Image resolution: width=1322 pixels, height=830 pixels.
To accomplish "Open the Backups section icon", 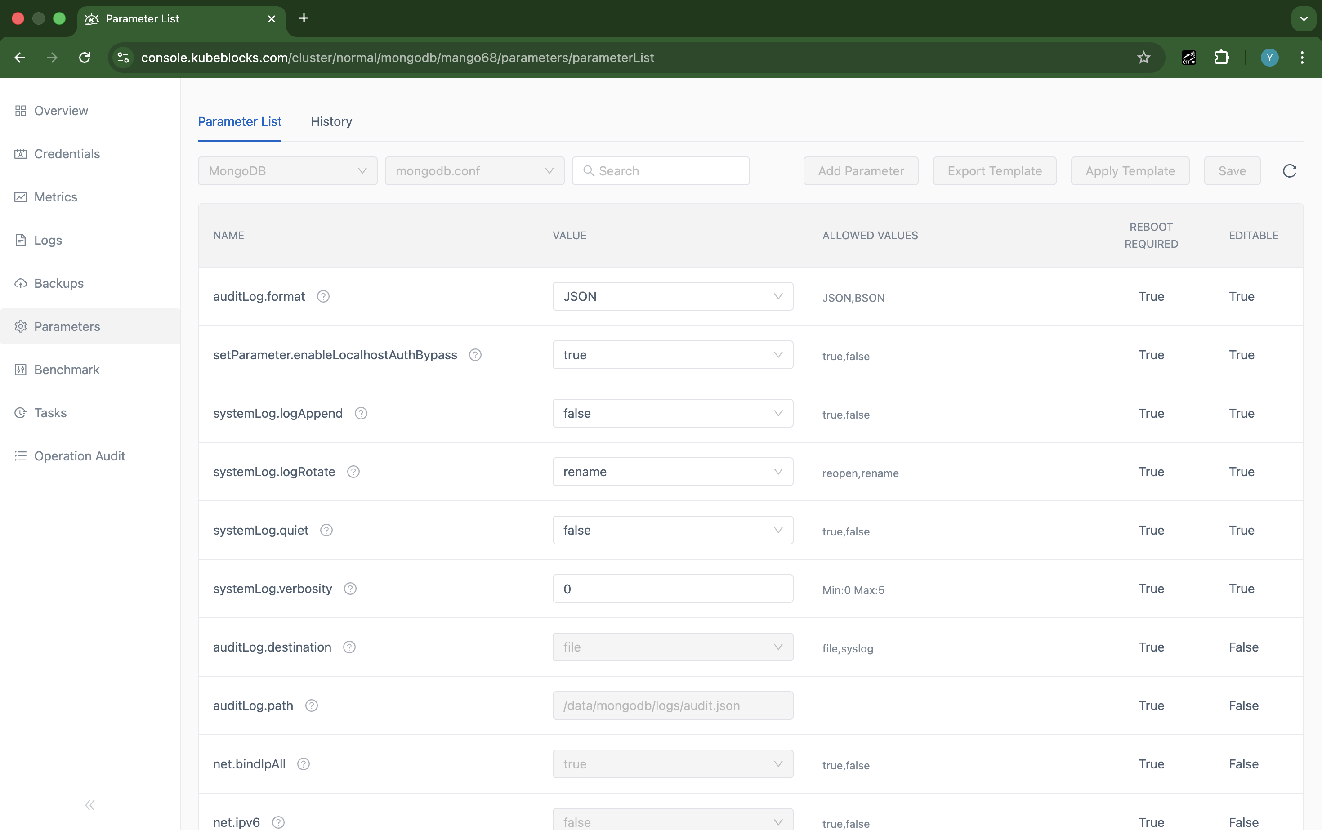I will (x=20, y=283).
